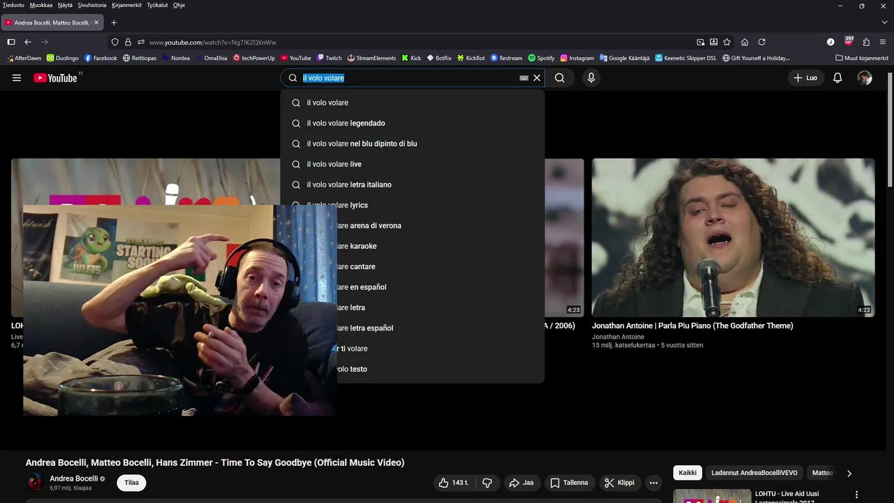Visit the Jonathan Antoine channel link

click(x=618, y=337)
